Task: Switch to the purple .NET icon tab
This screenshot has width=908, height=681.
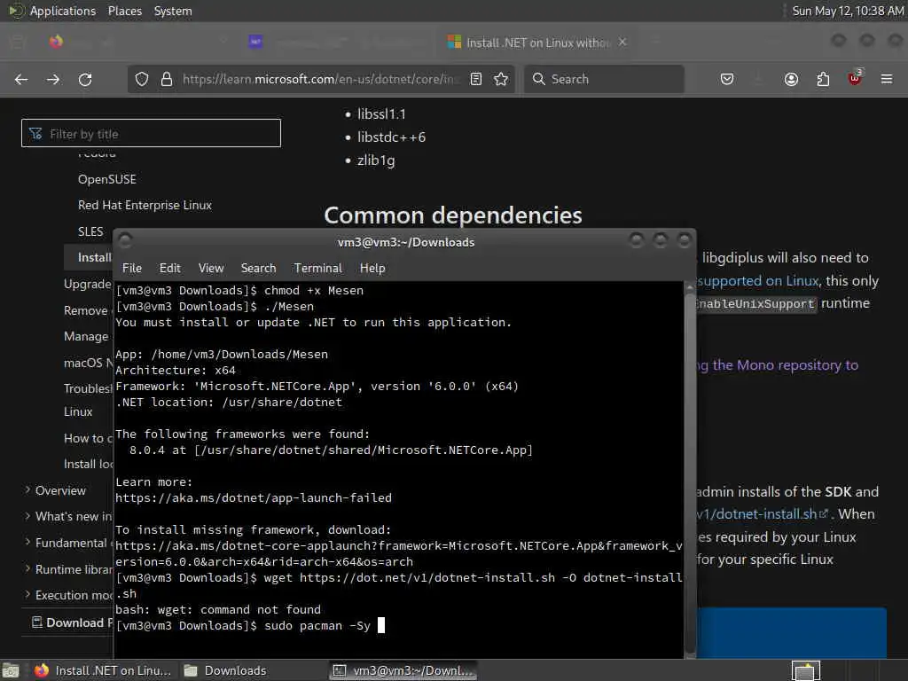Action: click(x=255, y=42)
